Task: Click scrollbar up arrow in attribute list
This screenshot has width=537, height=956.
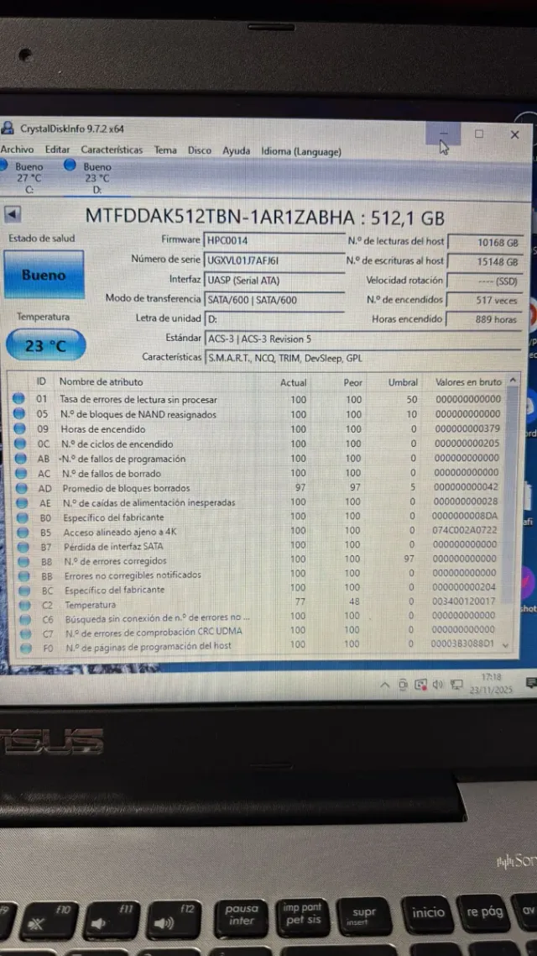Action: [x=514, y=380]
